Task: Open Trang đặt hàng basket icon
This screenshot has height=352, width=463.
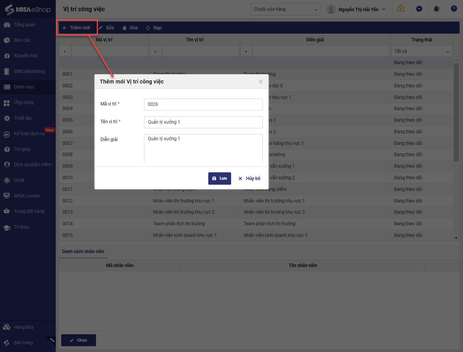Action: 7,211
